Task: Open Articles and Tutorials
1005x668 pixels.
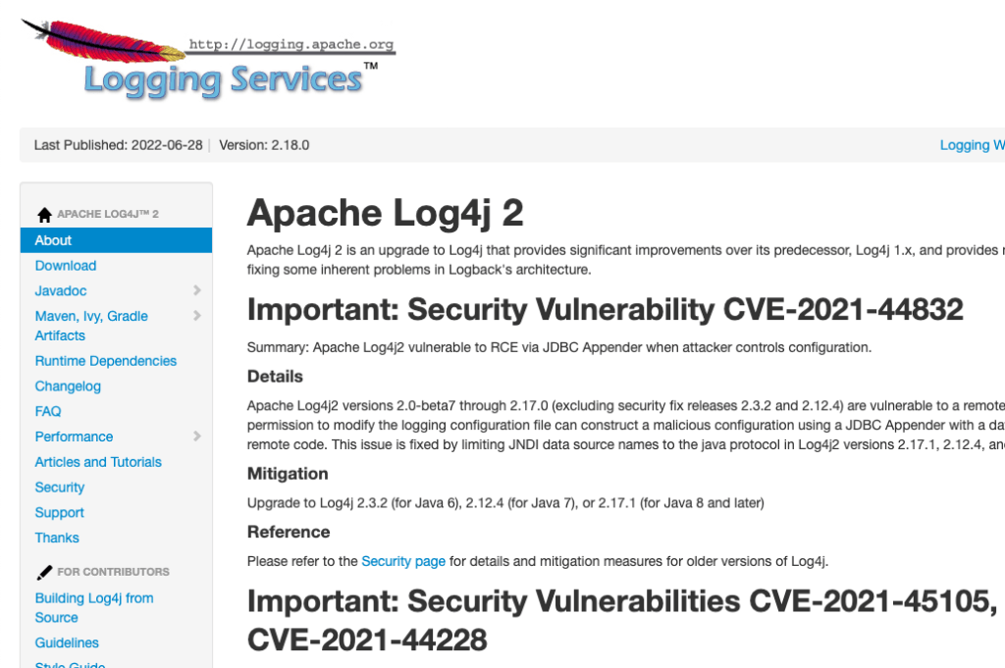Action: click(98, 462)
